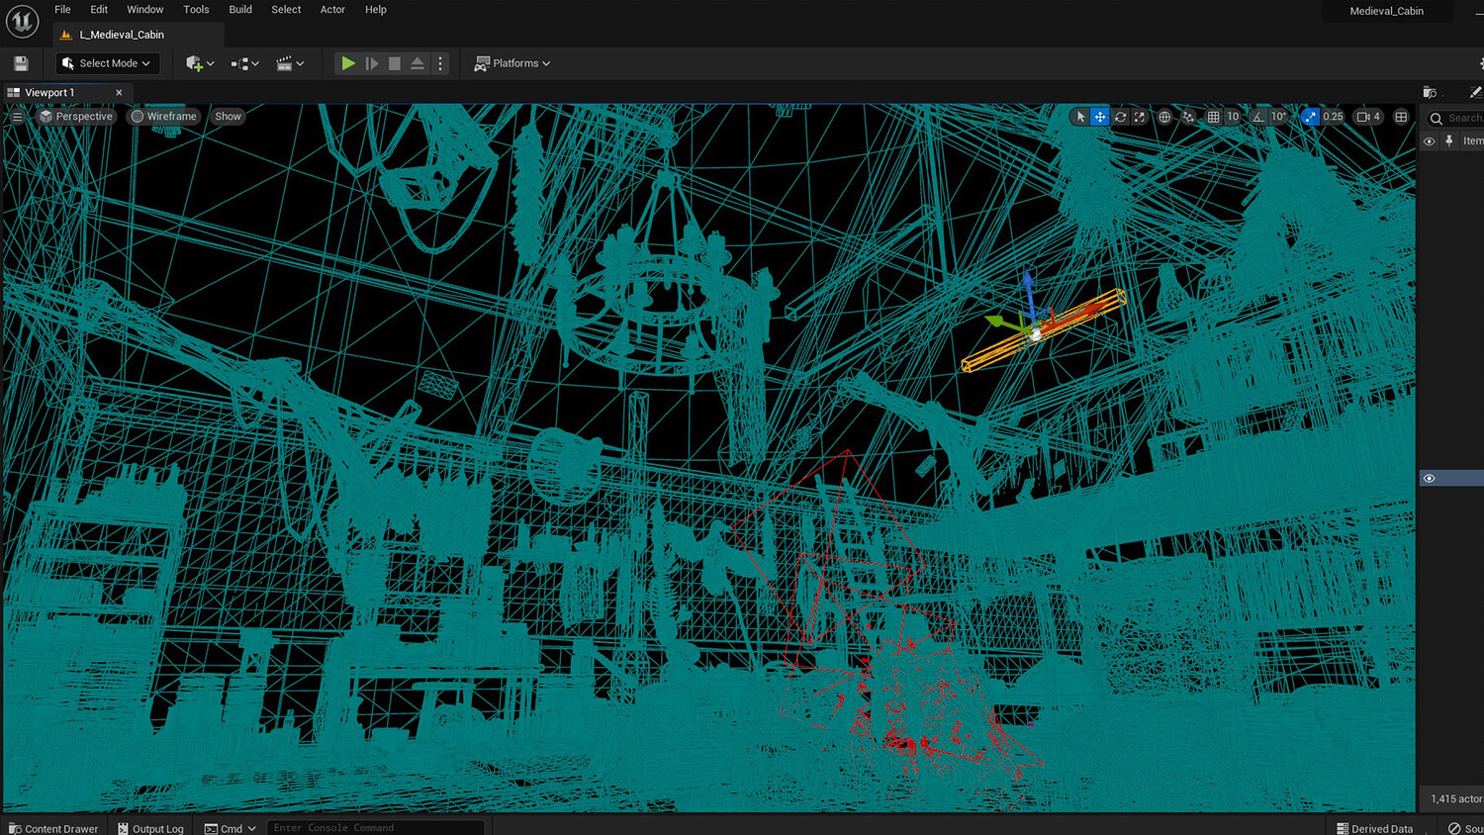This screenshot has height=835, width=1484.
Task: Click the source control status button
Action: pos(1465,828)
